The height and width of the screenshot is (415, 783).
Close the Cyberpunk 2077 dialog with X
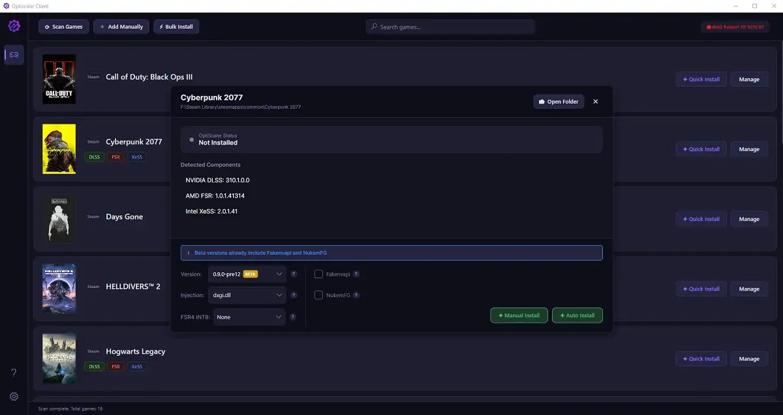(595, 102)
